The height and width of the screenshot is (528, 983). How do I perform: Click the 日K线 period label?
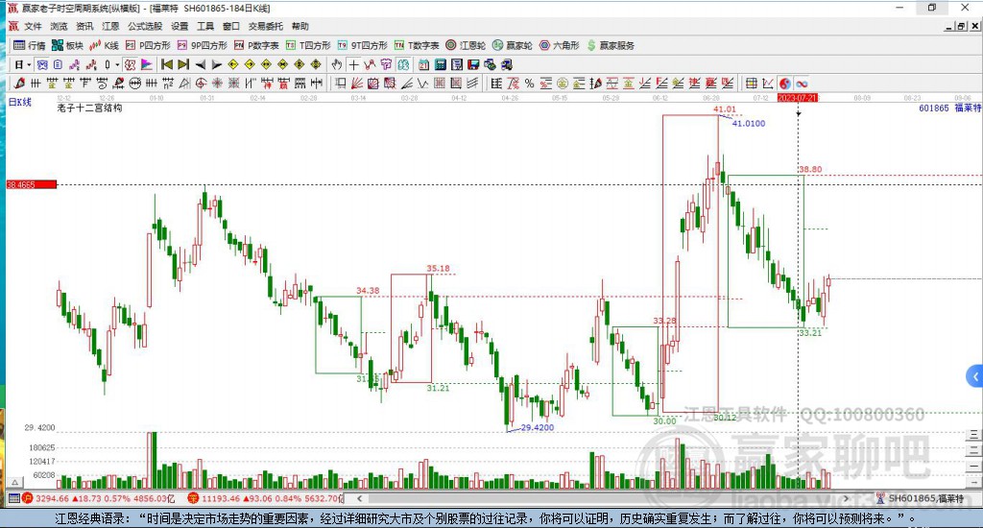pyautogui.click(x=19, y=102)
